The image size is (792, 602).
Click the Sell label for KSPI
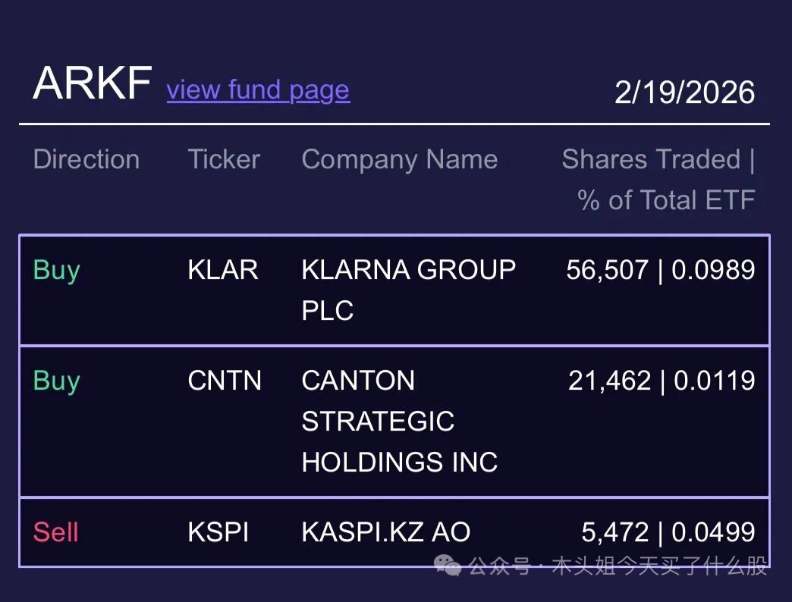56,532
